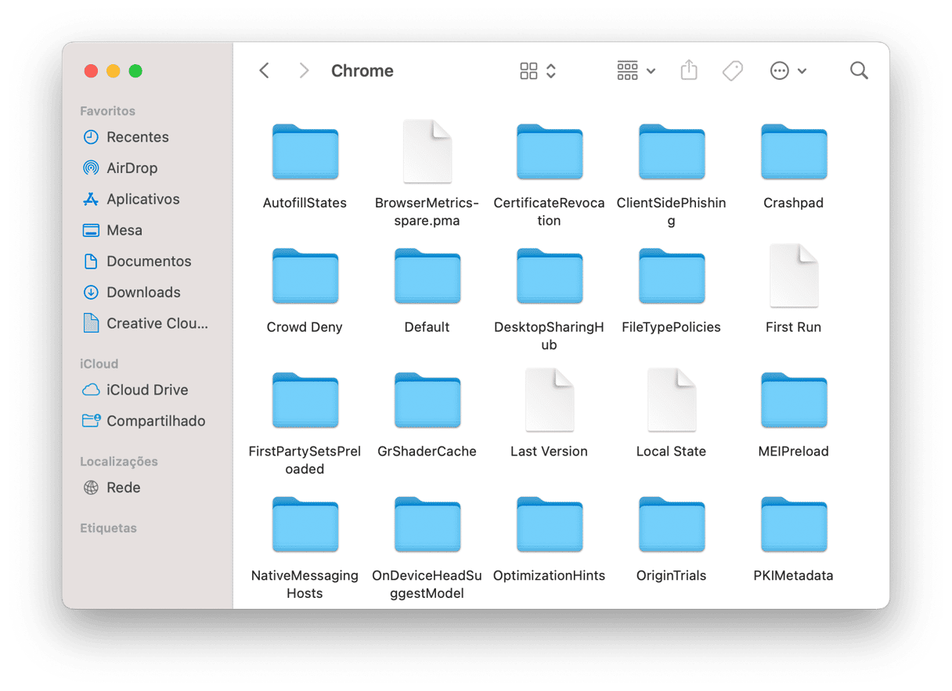This screenshot has height=691, width=952.
Task: Click the AutofillStates name label
Action: pos(305,203)
